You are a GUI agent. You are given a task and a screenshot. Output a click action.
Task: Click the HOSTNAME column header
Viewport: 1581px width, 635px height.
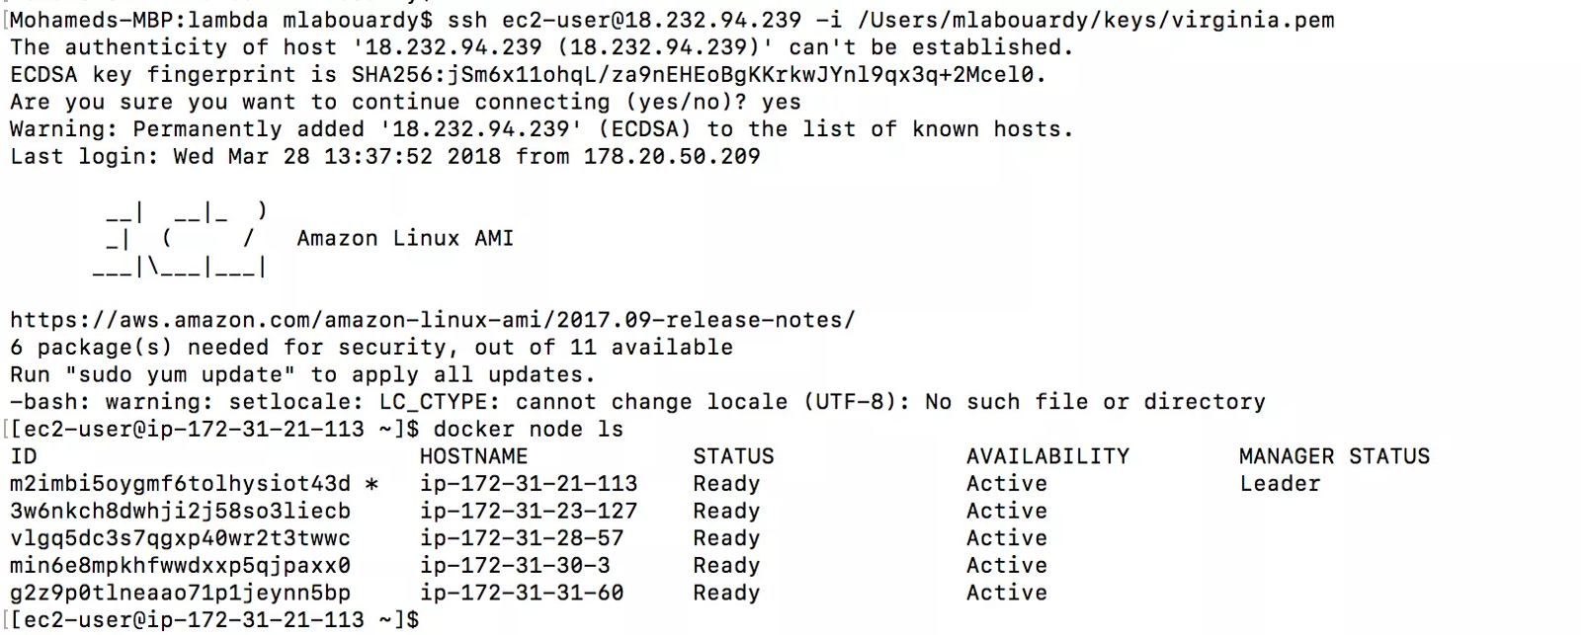473,456
